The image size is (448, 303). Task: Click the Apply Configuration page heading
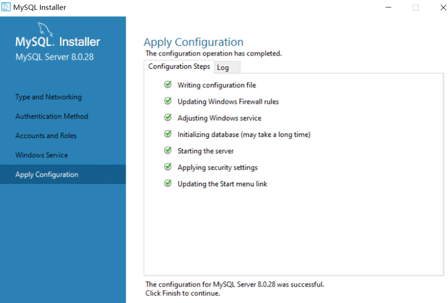click(x=194, y=42)
